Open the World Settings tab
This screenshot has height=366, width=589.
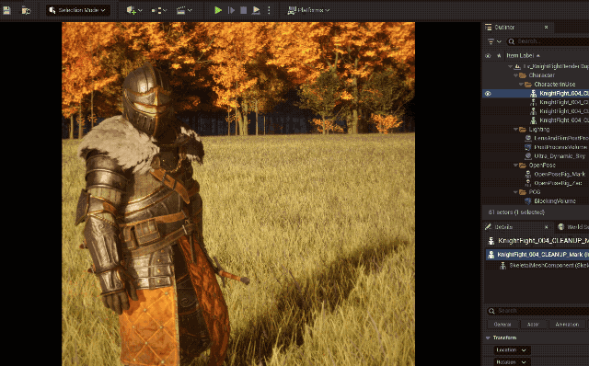(x=573, y=227)
